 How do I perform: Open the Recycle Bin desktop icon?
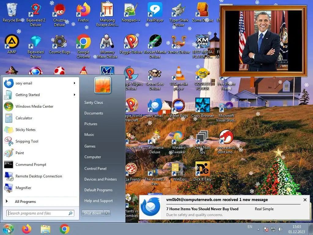(x=12, y=12)
